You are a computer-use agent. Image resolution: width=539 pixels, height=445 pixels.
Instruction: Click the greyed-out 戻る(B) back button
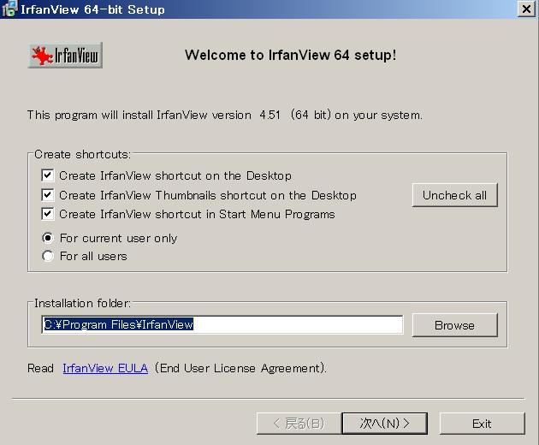pos(298,423)
